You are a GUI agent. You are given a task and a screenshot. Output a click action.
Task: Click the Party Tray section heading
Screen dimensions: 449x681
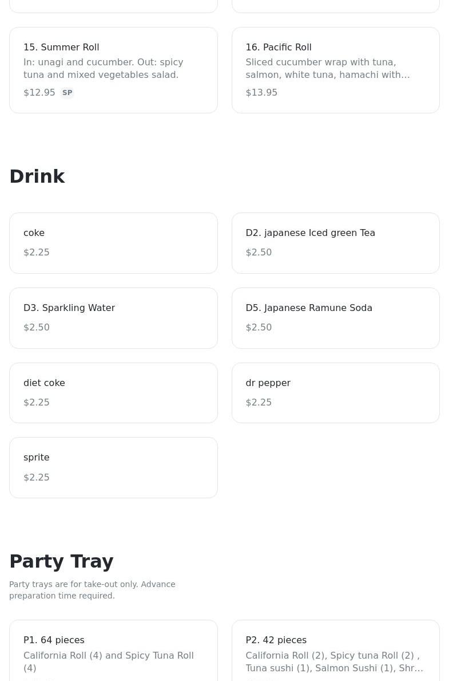pyautogui.click(x=61, y=561)
